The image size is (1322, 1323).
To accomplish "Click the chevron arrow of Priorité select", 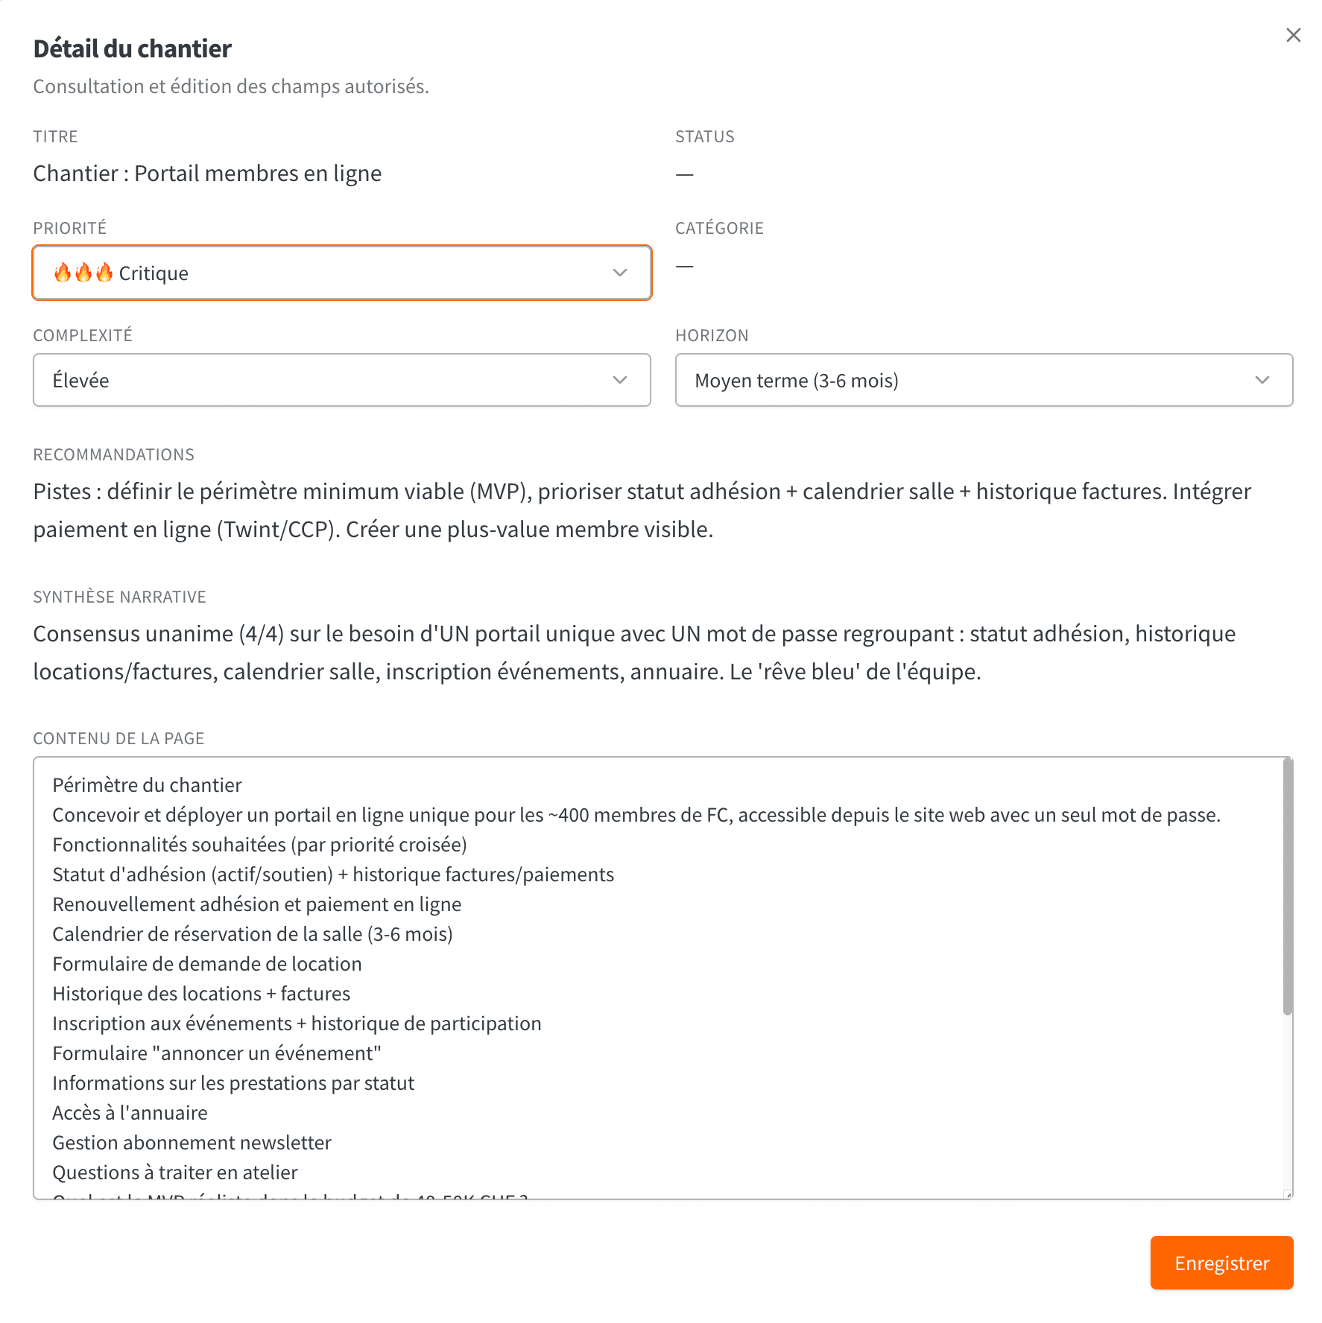I will coord(619,273).
